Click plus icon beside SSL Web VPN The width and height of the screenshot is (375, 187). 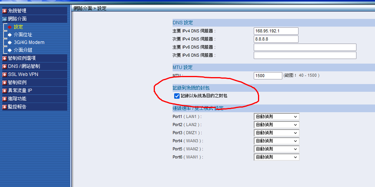5,74
